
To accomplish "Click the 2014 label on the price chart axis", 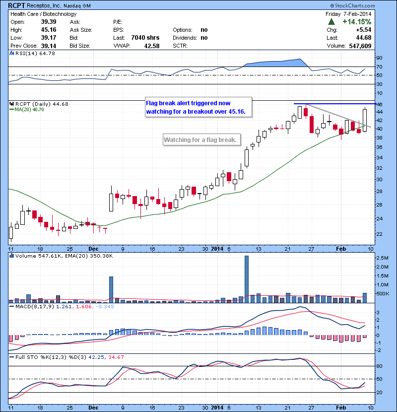I will click(x=217, y=249).
